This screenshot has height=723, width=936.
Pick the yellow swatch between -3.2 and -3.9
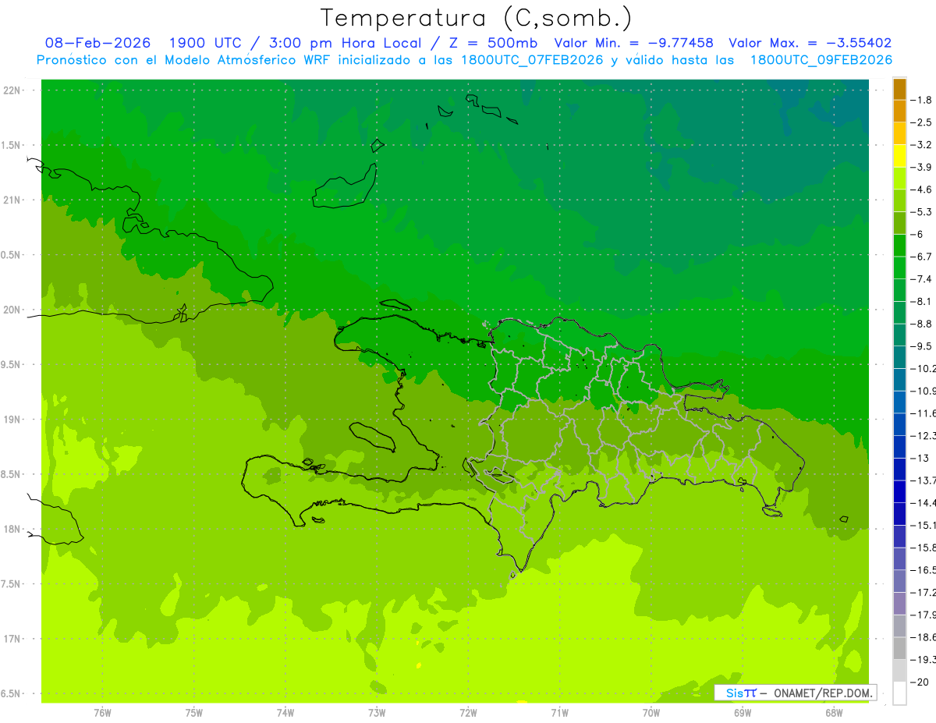(x=899, y=156)
